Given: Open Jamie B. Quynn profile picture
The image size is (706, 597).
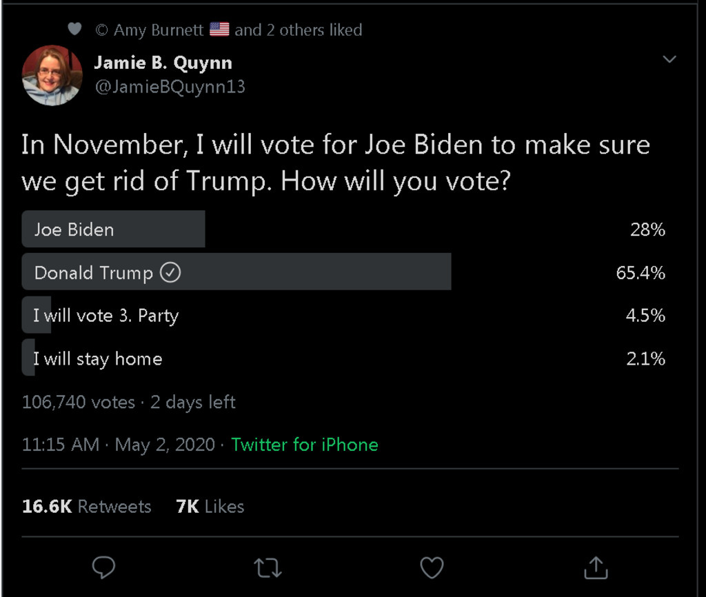Looking at the screenshot, I should (x=52, y=75).
